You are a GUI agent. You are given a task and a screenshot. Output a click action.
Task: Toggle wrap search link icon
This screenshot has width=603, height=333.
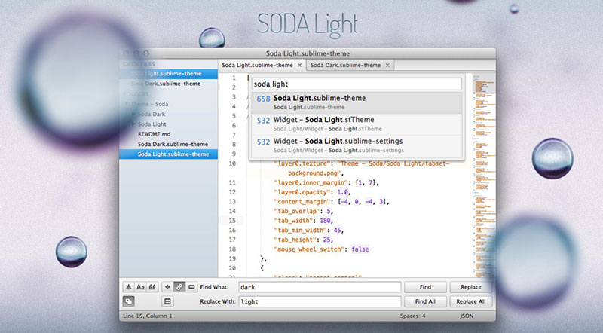pyautogui.click(x=179, y=287)
